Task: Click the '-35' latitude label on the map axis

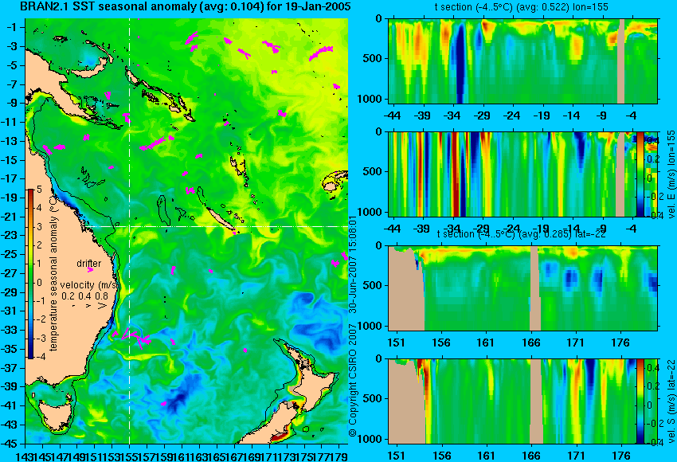Action: tap(10, 349)
